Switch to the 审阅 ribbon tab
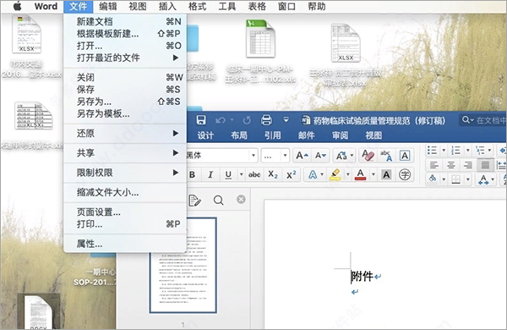Screen dimensions: 507x330 click(340, 135)
